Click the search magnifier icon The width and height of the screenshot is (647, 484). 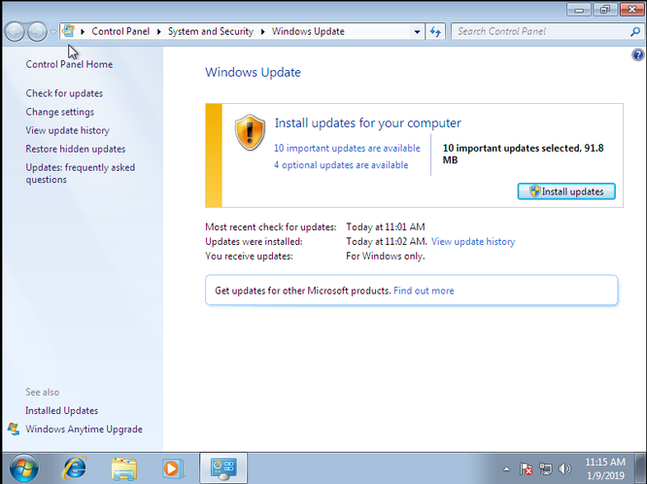pos(635,31)
